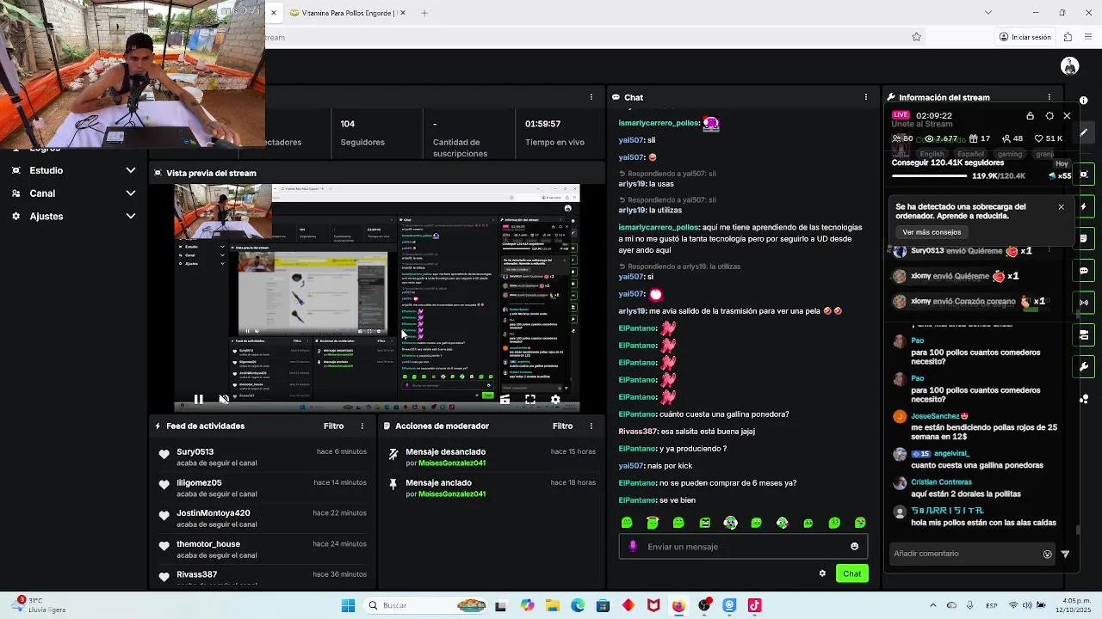This screenshot has height=619, width=1102.
Task: Click the wrench icon on right sidebar
Action: coord(1084,366)
